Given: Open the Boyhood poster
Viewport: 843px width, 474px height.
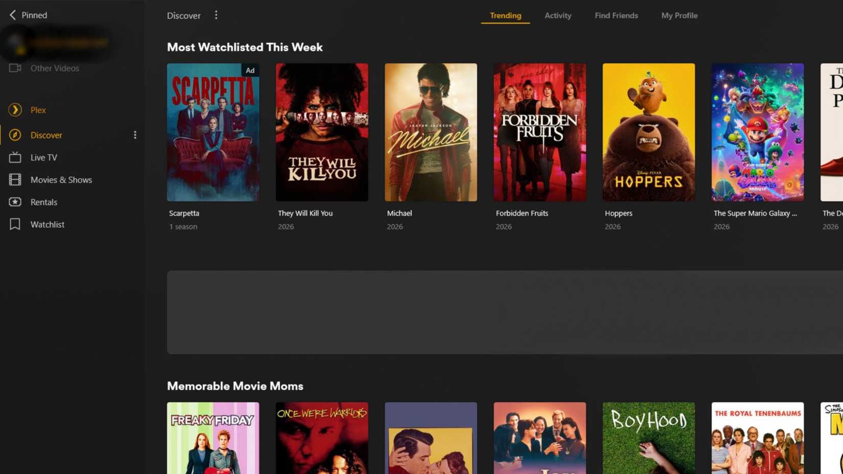Looking at the screenshot, I should click(x=648, y=438).
